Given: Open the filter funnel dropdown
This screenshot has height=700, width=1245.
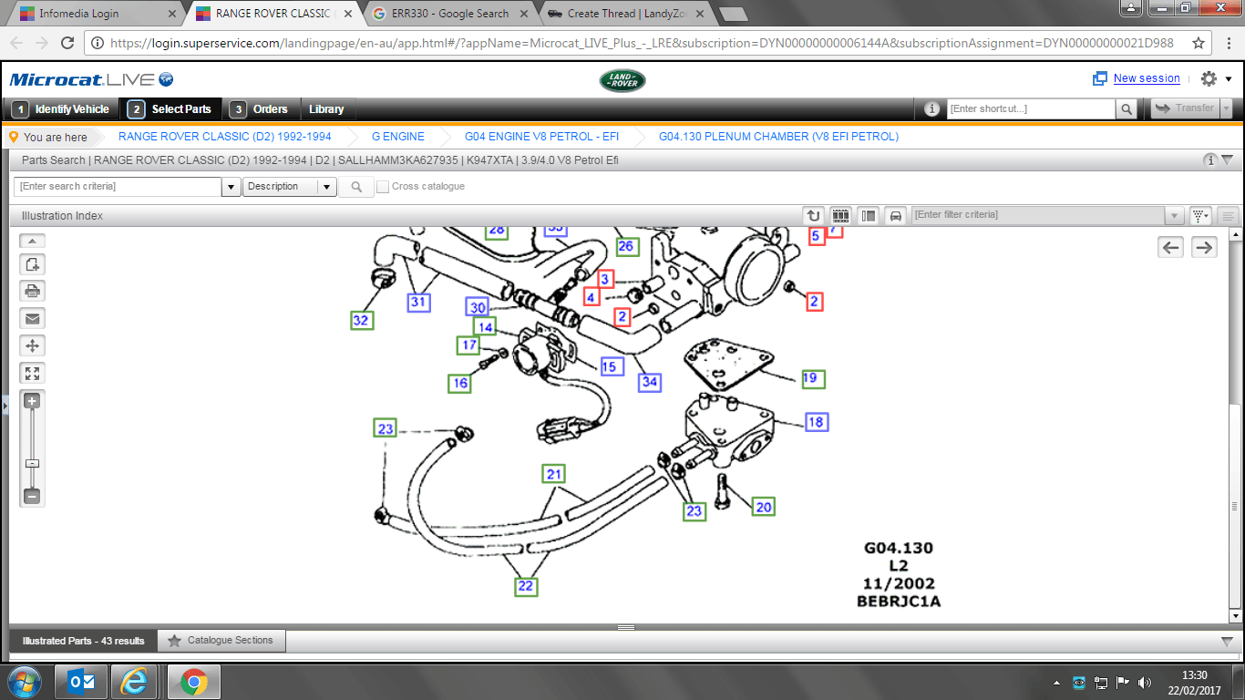Looking at the screenshot, I should (1201, 216).
